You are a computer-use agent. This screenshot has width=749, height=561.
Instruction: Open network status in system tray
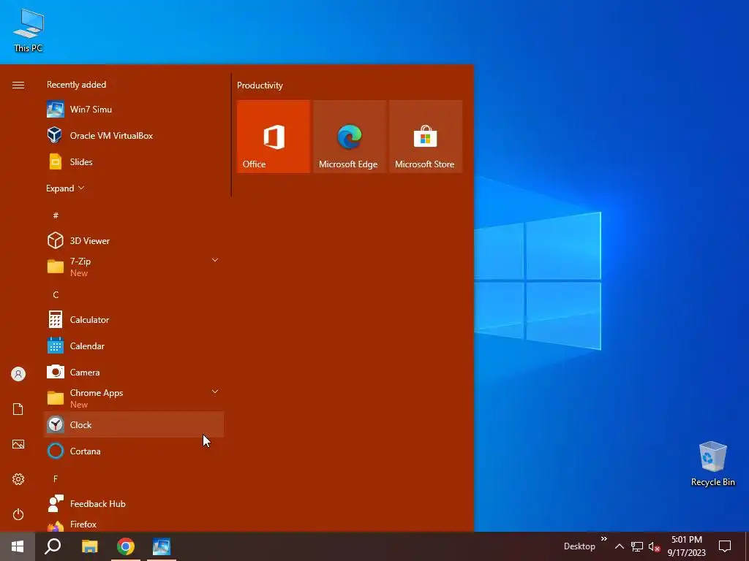[637, 546]
